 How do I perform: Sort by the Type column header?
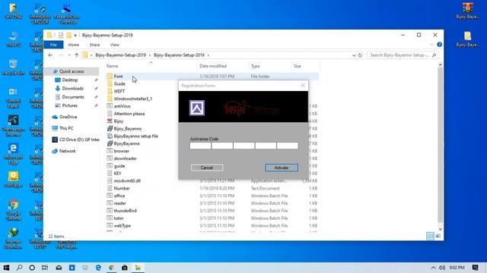tap(256, 66)
